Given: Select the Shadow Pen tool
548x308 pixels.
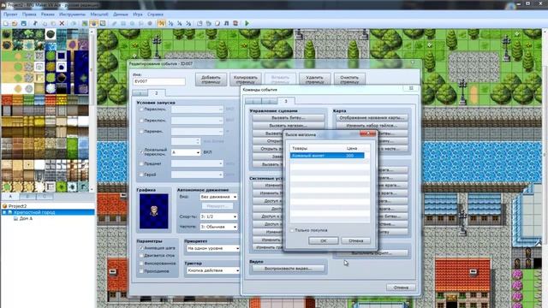Looking at the screenshot, I should pos(150,23).
